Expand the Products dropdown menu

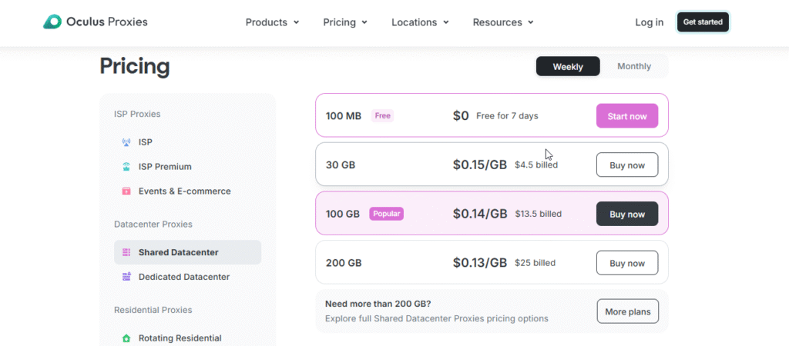[x=272, y=22]
